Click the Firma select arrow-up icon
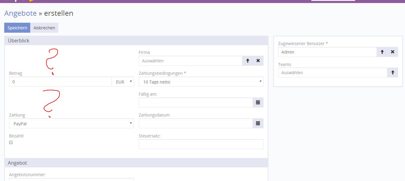This screenshot has width=405, height=181. [248, 61]
